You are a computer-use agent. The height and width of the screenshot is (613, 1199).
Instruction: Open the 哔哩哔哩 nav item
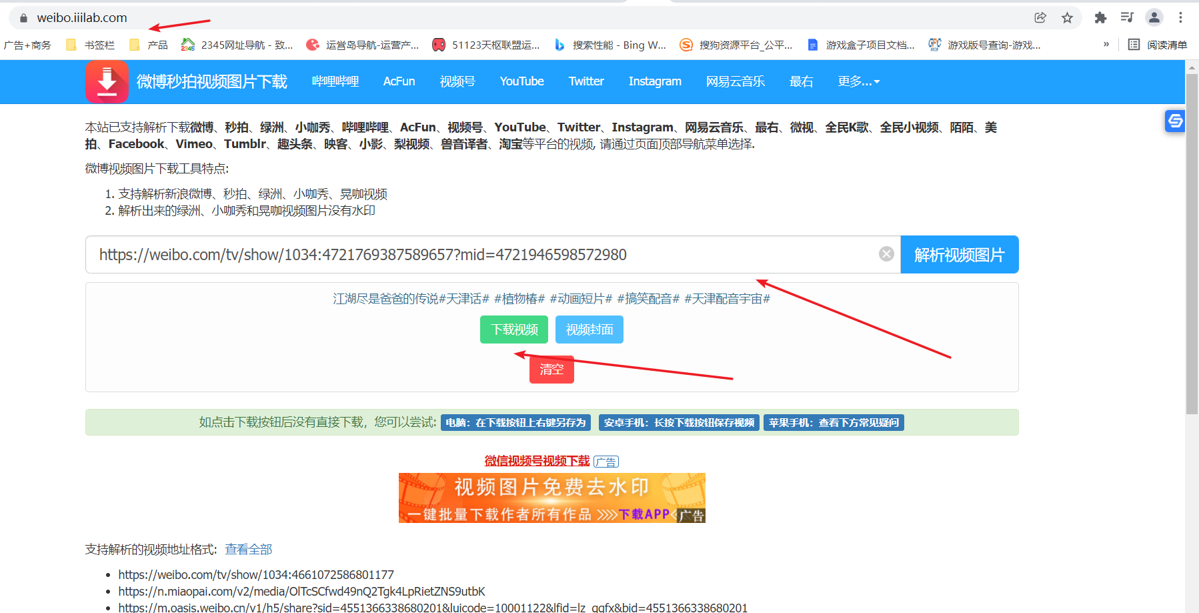[x=335, y=81]
